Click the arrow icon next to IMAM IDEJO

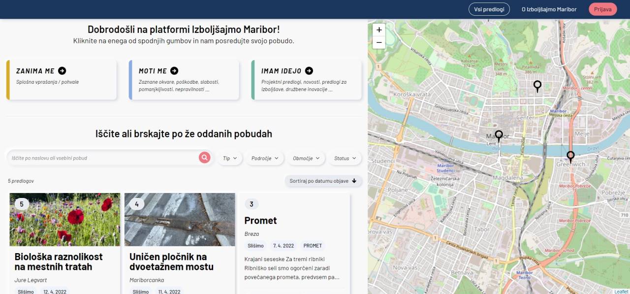pos(309,71)
